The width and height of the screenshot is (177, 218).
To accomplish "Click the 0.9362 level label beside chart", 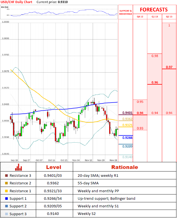I will 127,119.
